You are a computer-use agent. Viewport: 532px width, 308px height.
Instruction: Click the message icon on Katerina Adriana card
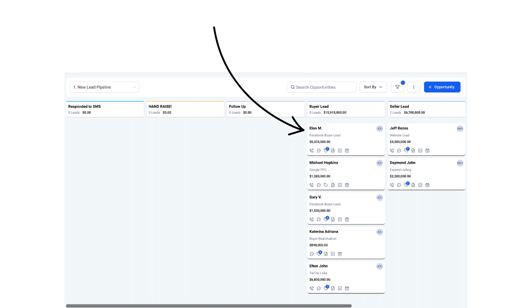point(311,254)
